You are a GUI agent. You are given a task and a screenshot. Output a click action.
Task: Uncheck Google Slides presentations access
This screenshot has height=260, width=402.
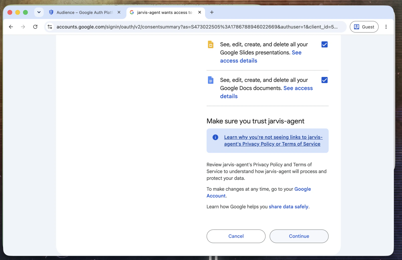[324, 44]
